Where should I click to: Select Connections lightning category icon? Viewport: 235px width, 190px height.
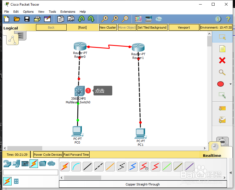point(34,163)
